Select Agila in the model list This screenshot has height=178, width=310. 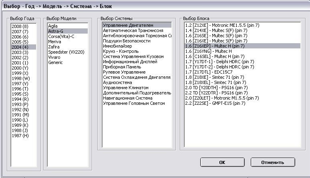click(x=54, y=26)
